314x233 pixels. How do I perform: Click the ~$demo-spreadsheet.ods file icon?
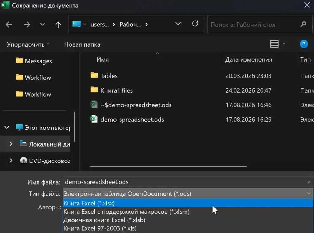(94, 105)
